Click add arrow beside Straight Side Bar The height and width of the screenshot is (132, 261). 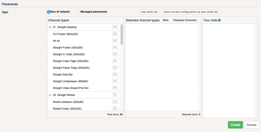click(x=115, y=74)
